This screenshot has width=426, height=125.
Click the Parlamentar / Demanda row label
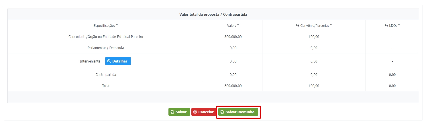[x=106, y=48]
